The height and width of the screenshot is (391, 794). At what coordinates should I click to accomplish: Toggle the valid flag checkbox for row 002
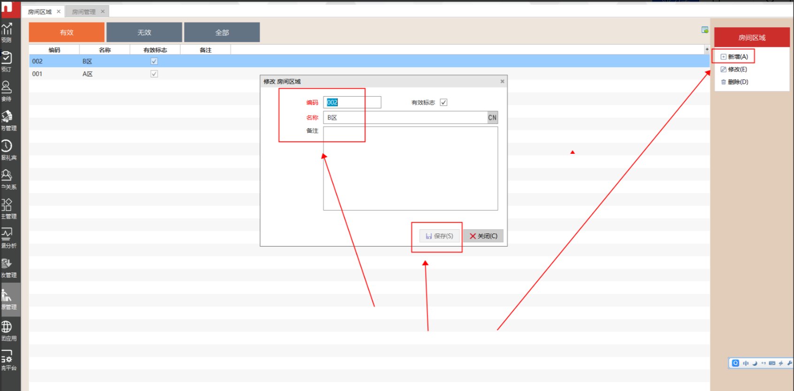coord(154,61)
